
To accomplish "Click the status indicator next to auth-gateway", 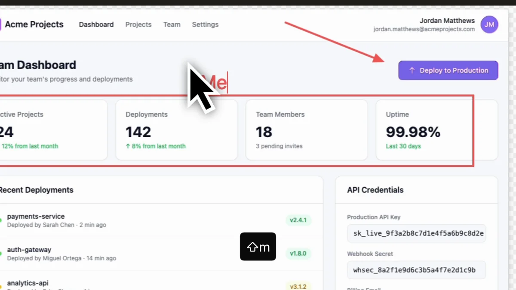I will pyautogui.click(x=1, y=254).
